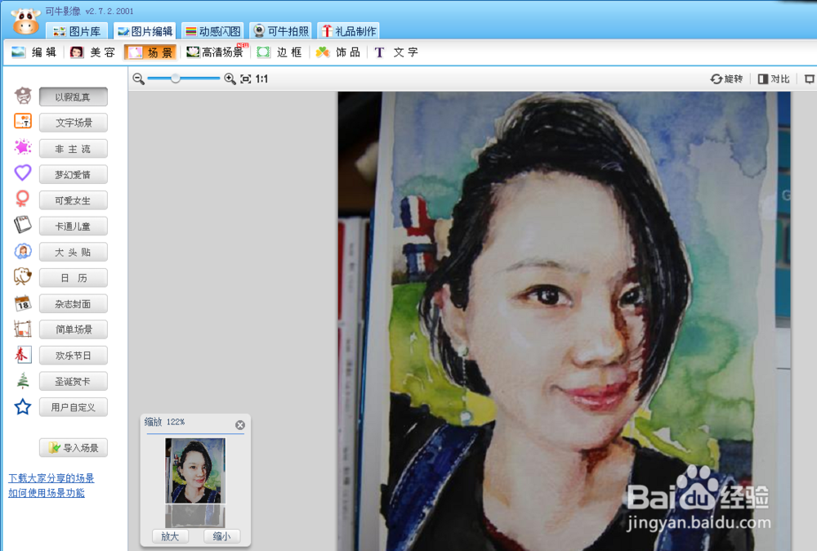817x551 pixels.
Task: Open the 可牛拍照 tab
Action: click(x=281, y=31)
